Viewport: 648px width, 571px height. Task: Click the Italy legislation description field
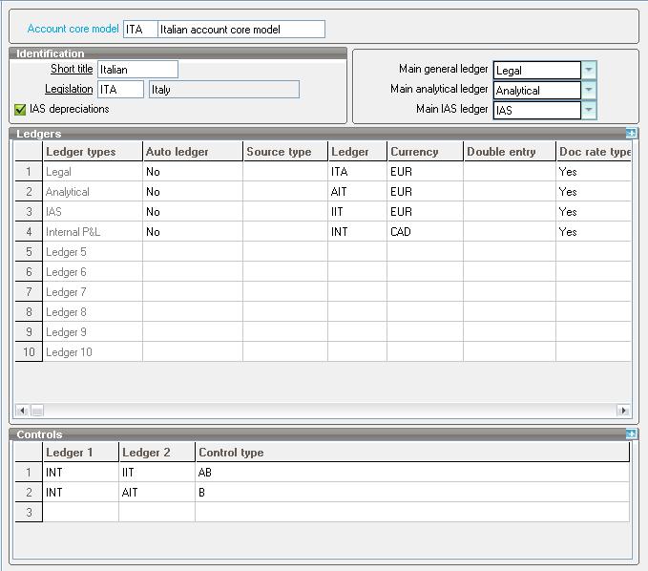click(x=224, y=90)
